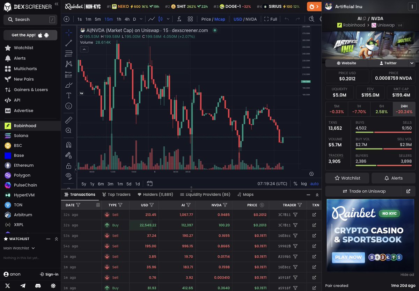Open the X (Twitter) social icon
The width and height of the screenshot is (419, 291).
tap(8, 285)
